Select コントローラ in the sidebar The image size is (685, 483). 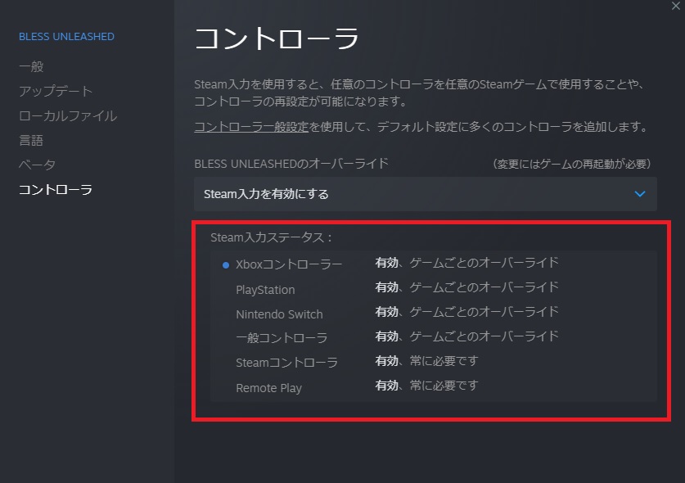[56, 190]
